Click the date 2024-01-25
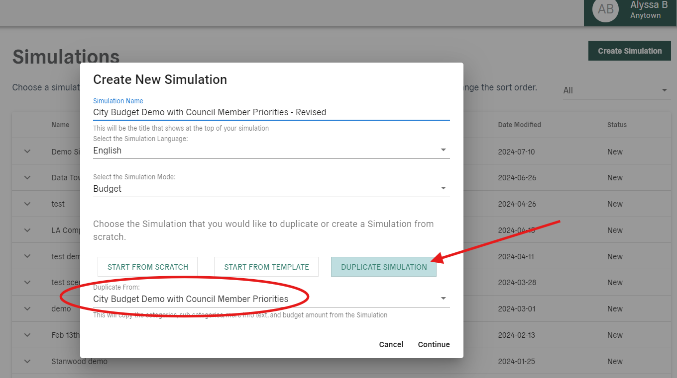 click(516, 361)
